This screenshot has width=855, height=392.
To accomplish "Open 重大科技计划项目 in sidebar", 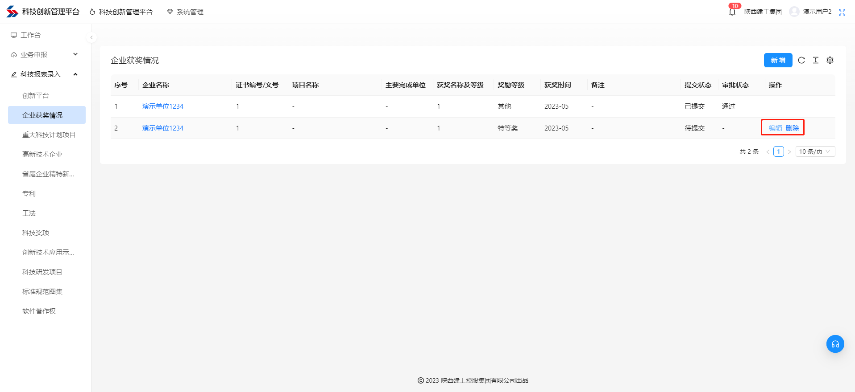I will (49, 135).
